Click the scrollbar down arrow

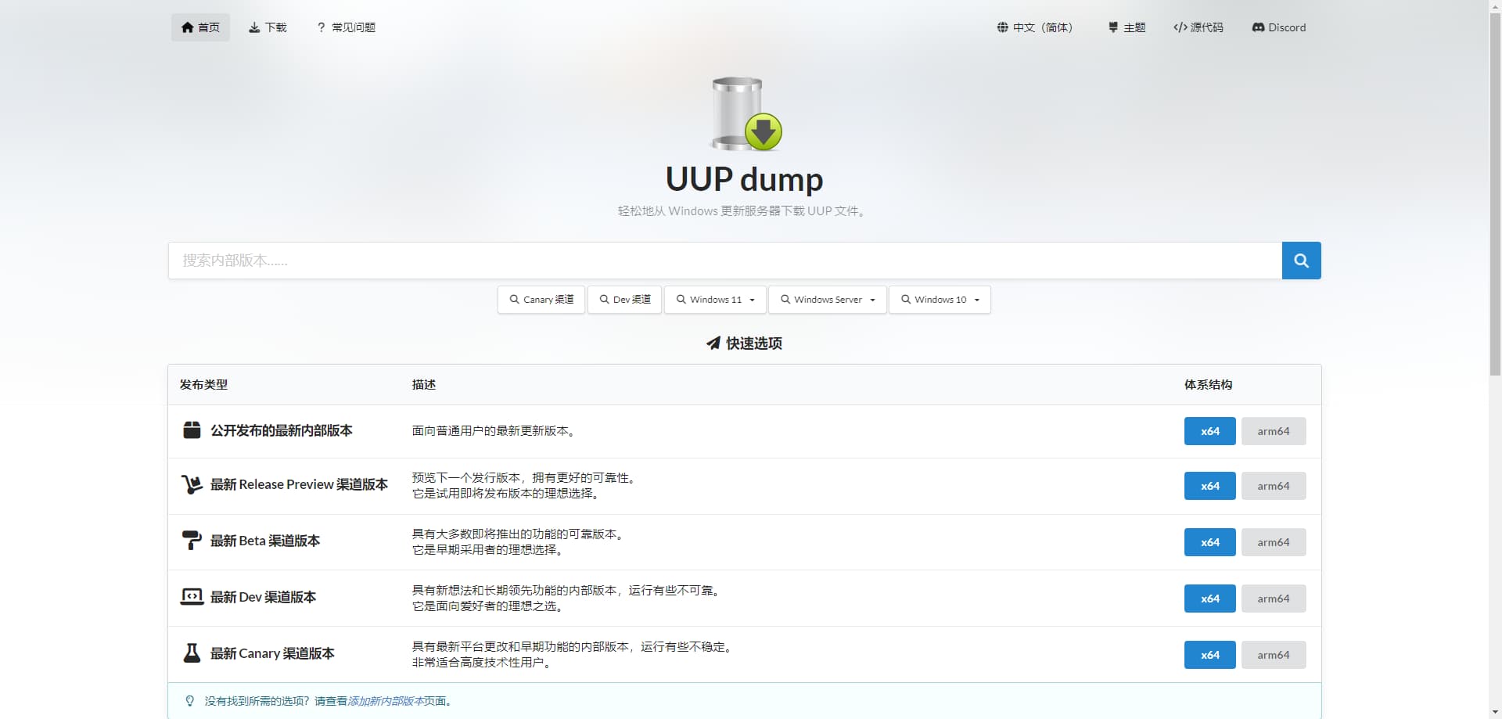click(1495, 712)
